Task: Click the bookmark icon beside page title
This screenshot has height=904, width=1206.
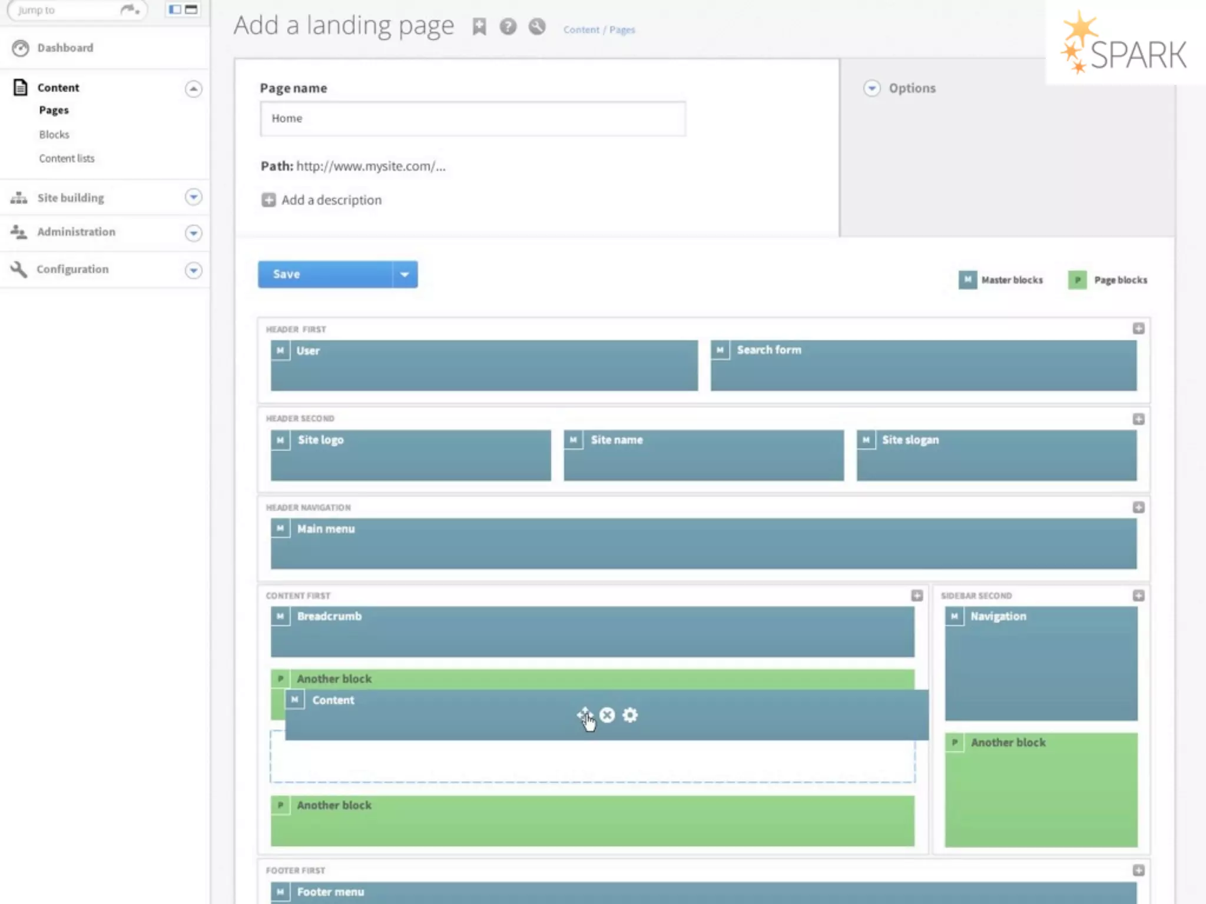Action: click(479, 26)
